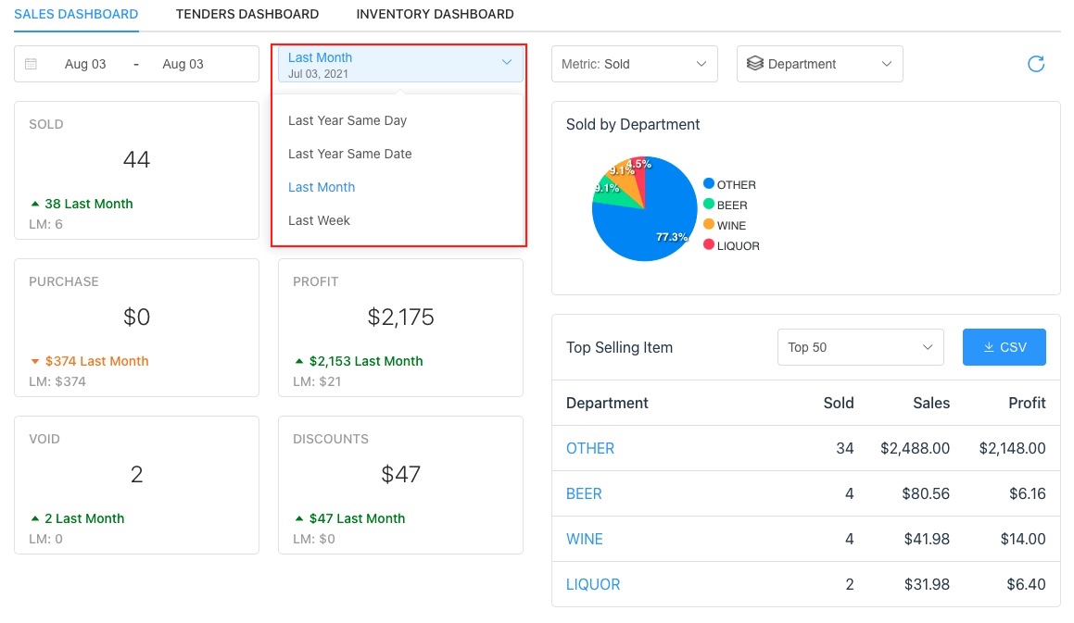
Task: Select Last Year Same Day option
Action: [x=347, y=120]
